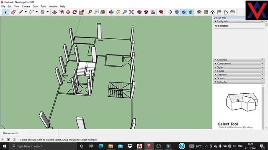Expand the Layers panel
This screenshot has width=268, height=150.
215,71
